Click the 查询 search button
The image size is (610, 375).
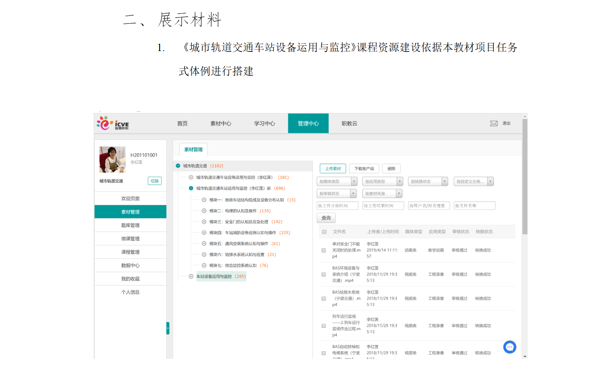coord(326,218)
